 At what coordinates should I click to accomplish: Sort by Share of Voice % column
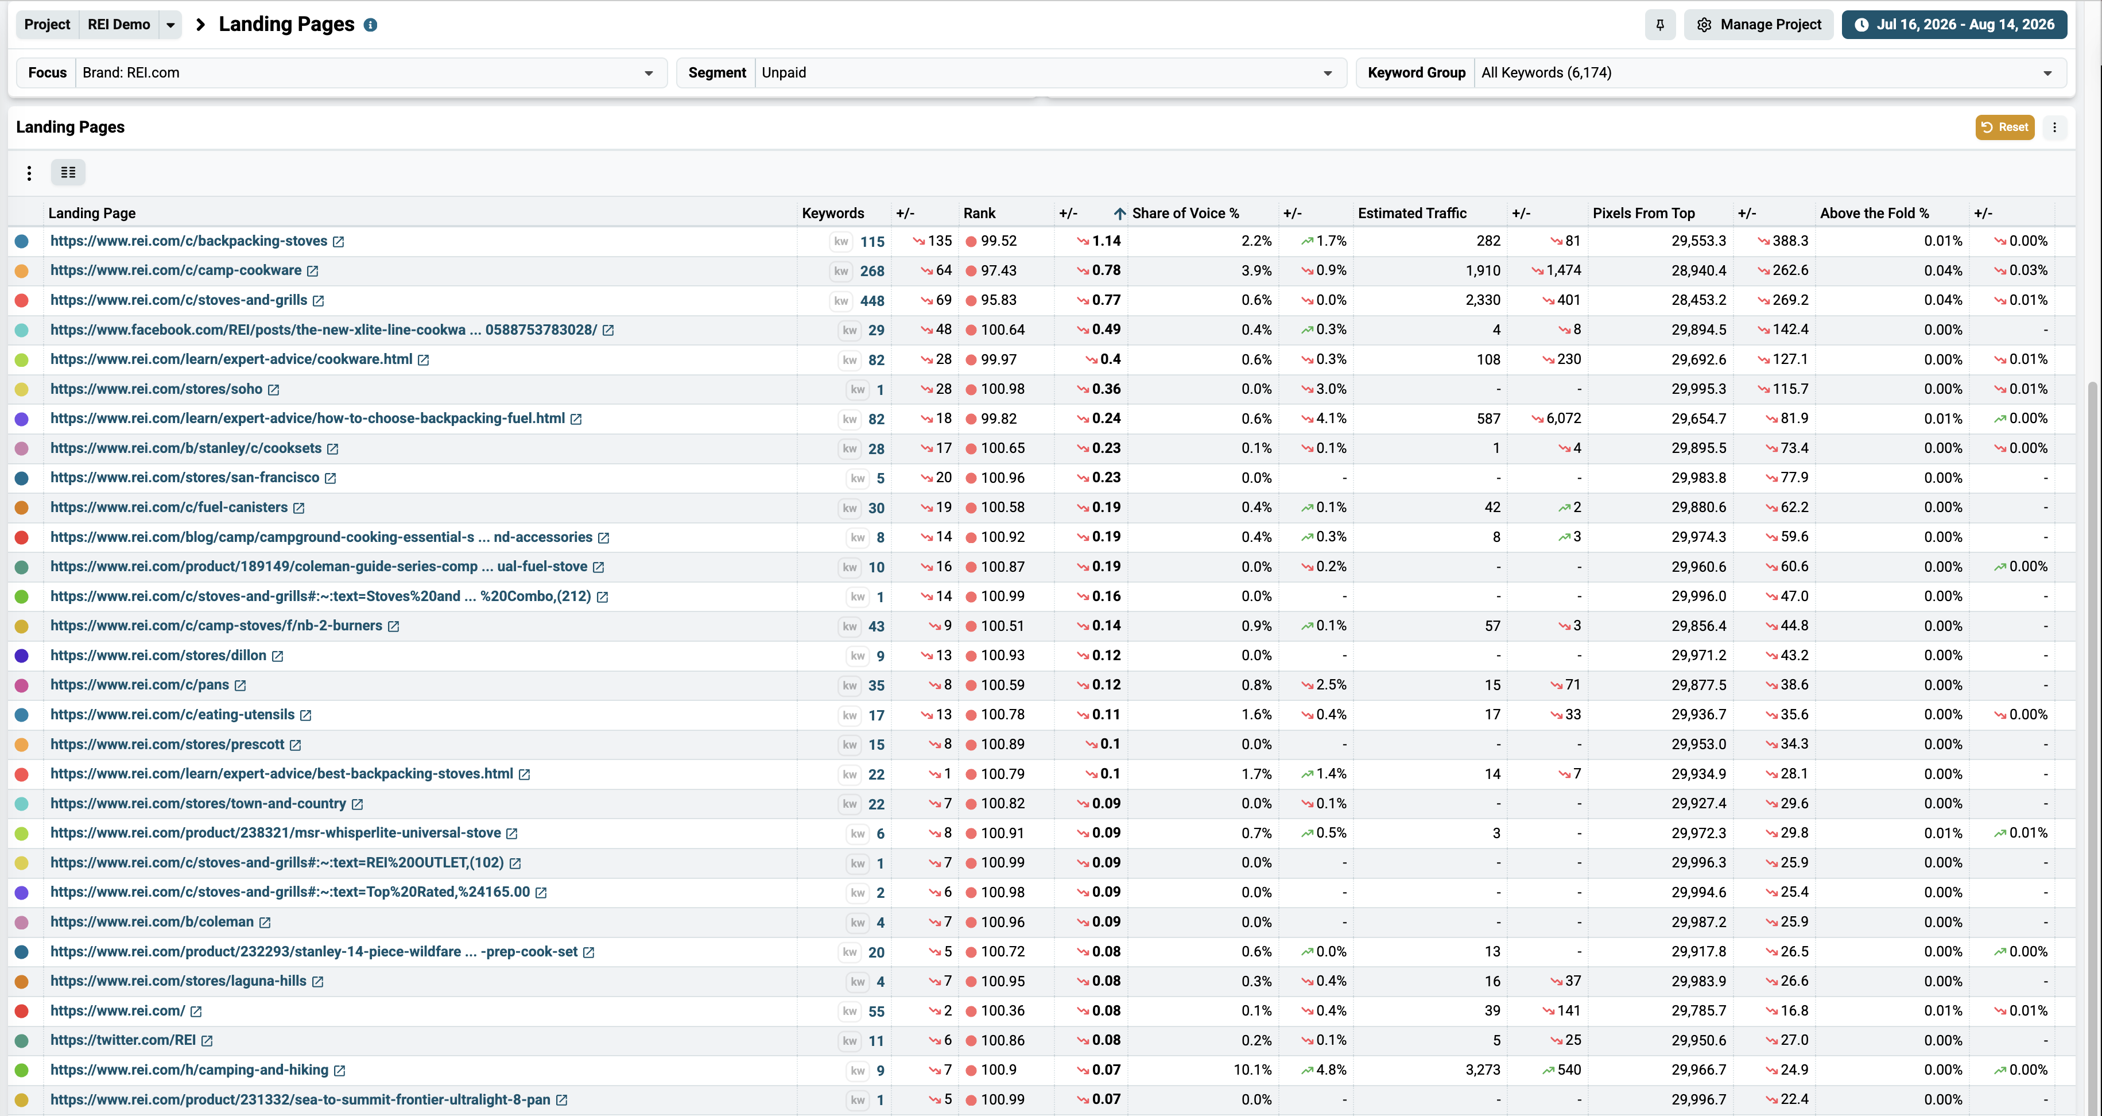[x=1186, y=213]
